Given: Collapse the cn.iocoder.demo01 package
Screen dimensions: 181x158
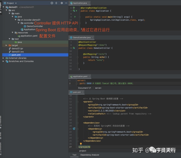Looking at the screenshot, I should coord(16,20).
